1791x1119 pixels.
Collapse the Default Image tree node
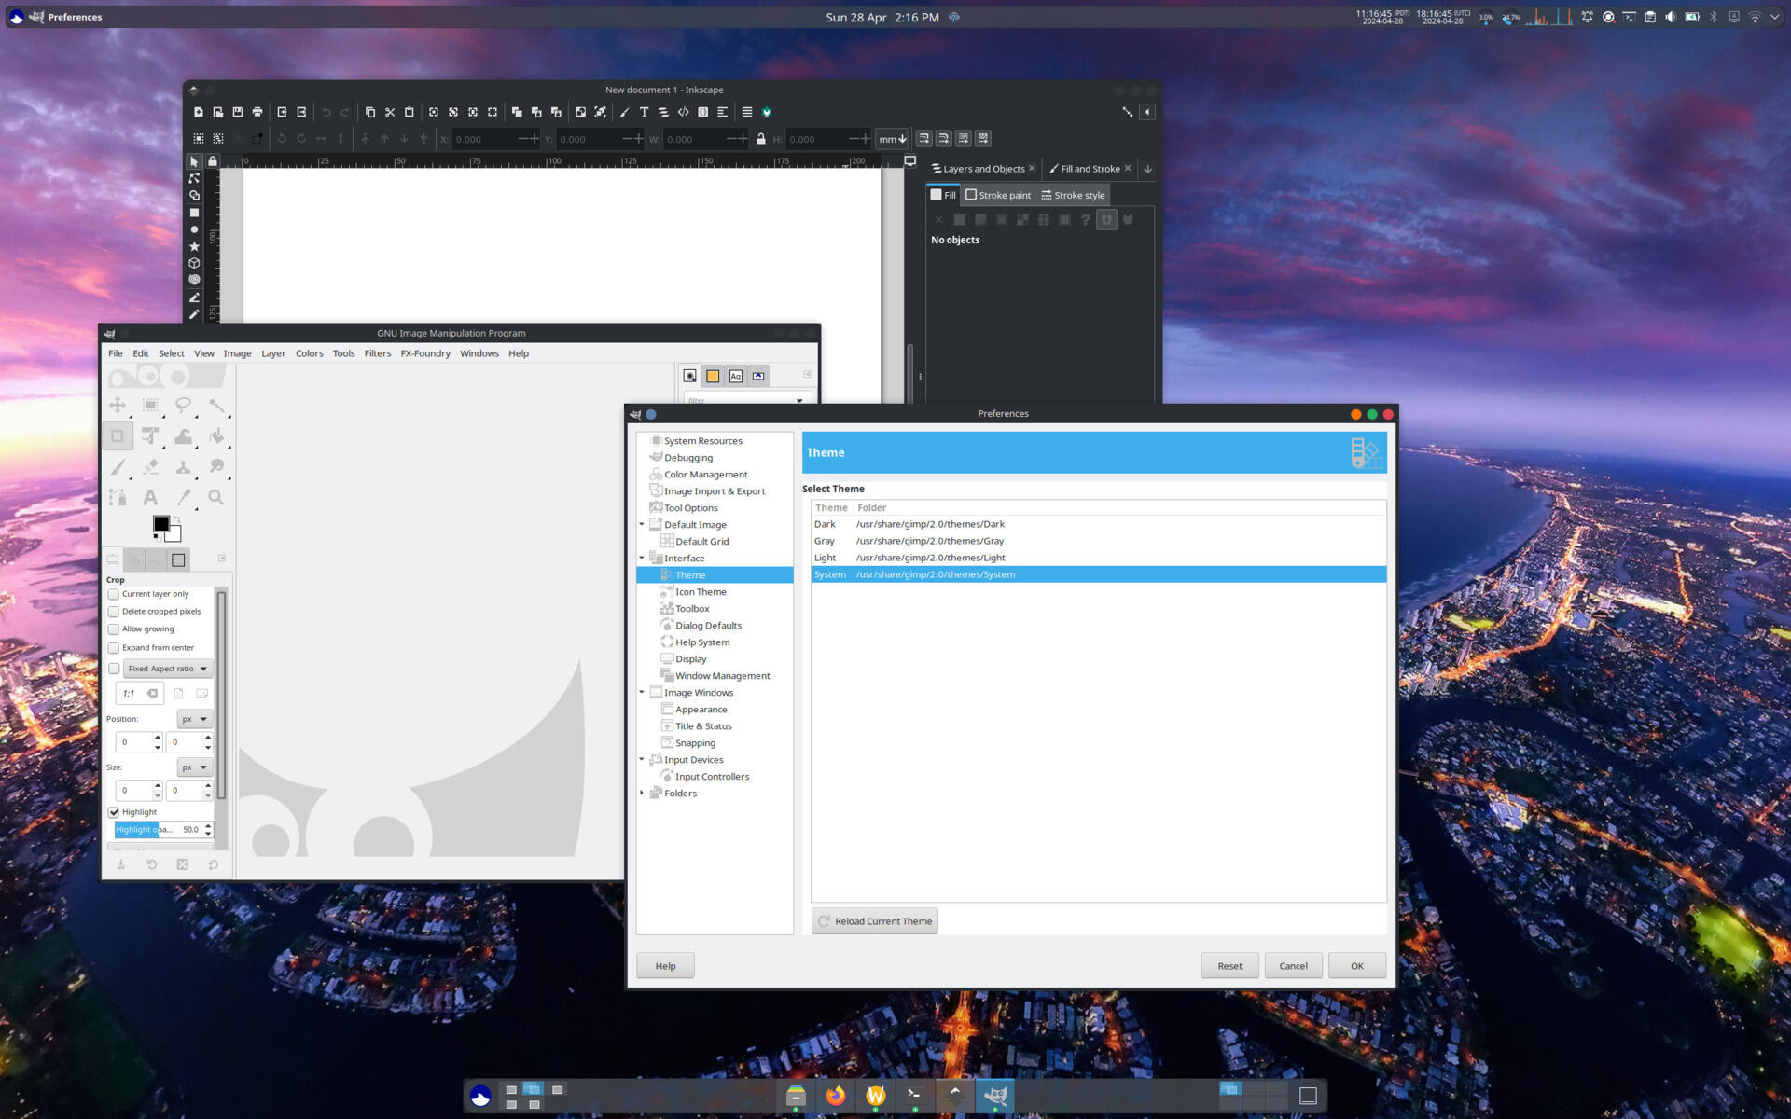pos(642,525)
